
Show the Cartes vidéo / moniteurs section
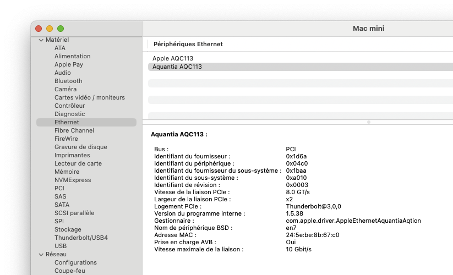tap(89, 97)
